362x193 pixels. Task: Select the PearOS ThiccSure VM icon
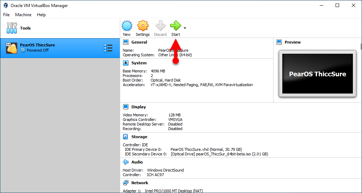[x=12, y=48]
